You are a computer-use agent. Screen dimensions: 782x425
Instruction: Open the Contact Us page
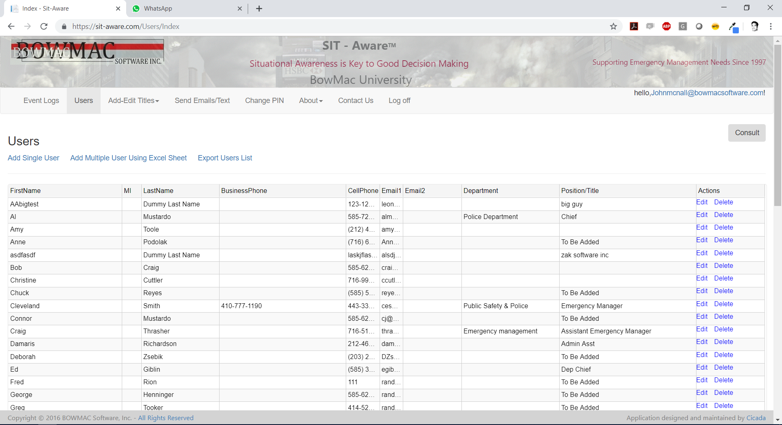[x=356, y=101]
